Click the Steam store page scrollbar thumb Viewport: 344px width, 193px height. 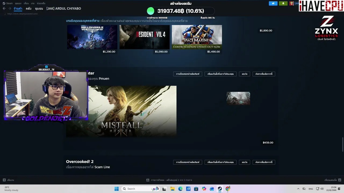click(342, 144)
